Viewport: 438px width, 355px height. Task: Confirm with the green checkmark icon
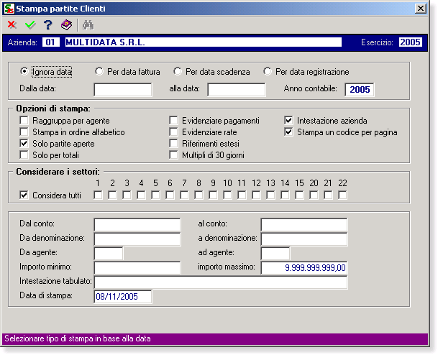click(30, 25)
